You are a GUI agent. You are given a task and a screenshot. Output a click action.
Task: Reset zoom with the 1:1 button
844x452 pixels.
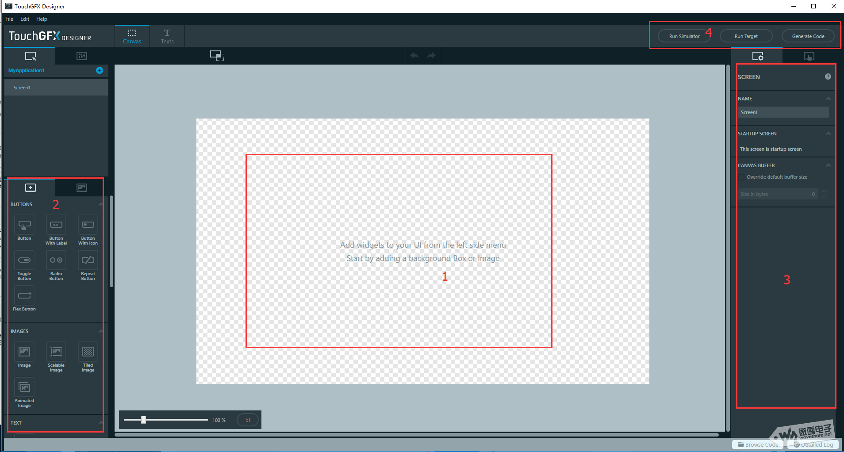(248, 420)
